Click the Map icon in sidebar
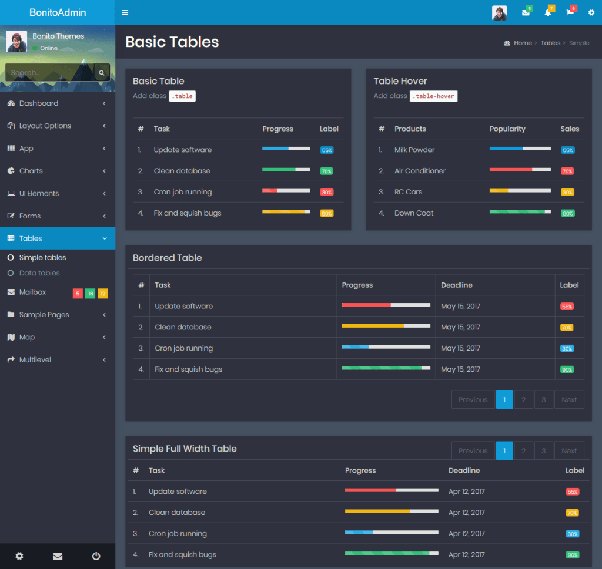 [11, 337]
